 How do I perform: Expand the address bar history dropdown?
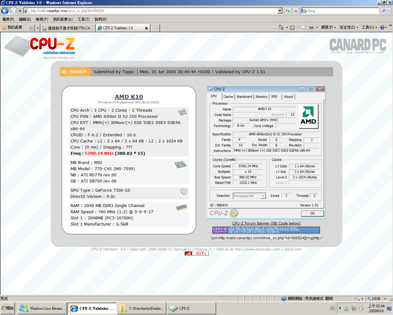tap(280, 11)
